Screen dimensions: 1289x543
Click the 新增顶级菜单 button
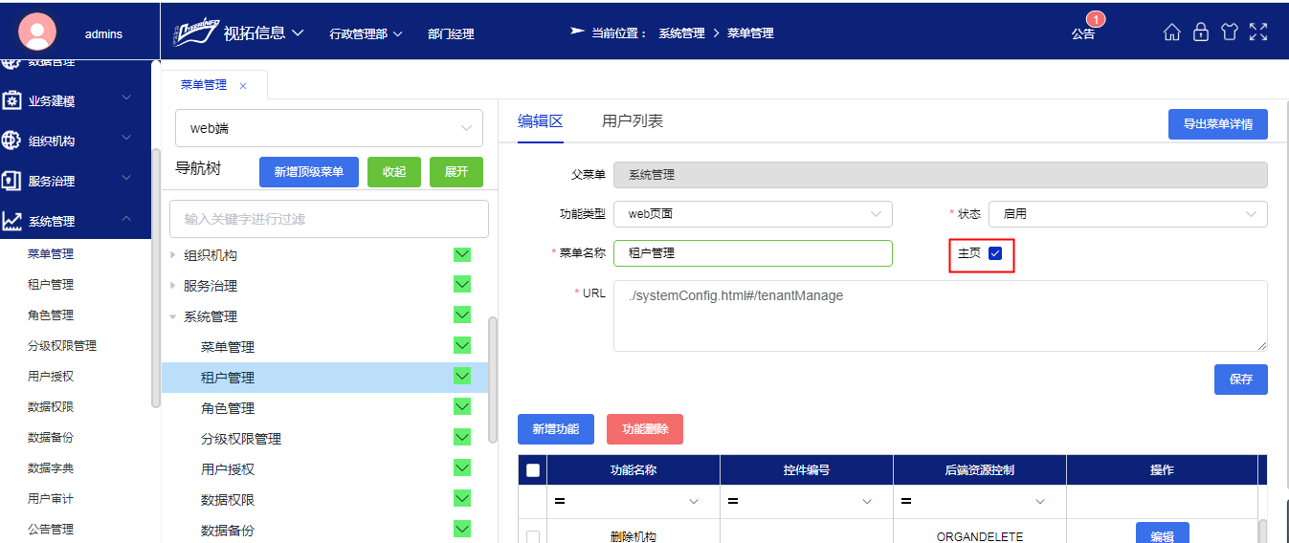point(309,172)
